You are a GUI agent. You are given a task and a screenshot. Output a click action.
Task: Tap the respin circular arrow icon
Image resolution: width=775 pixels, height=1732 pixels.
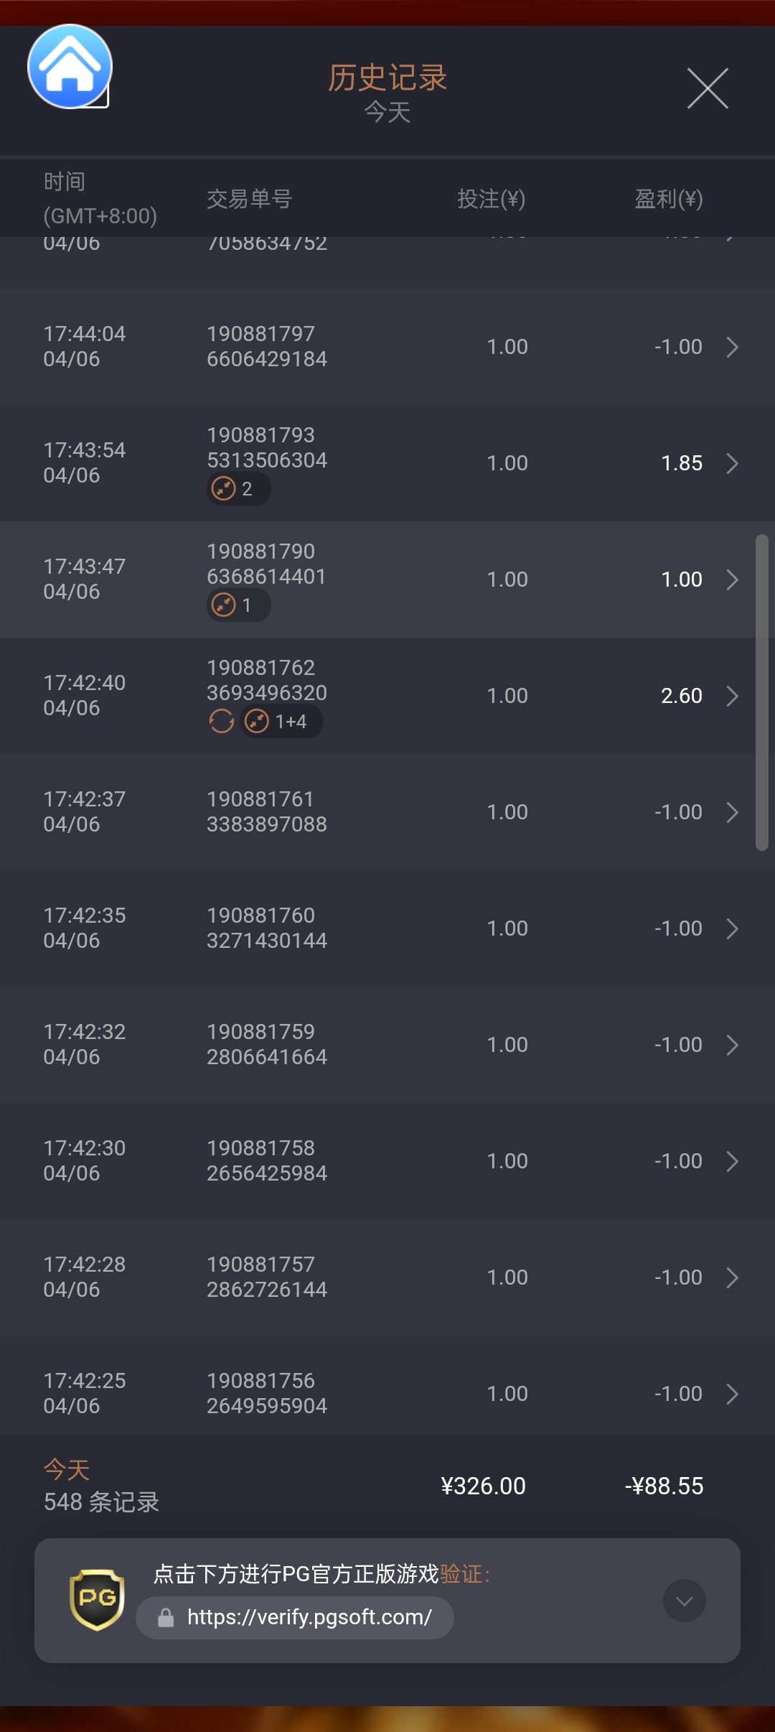coord(222,721)
